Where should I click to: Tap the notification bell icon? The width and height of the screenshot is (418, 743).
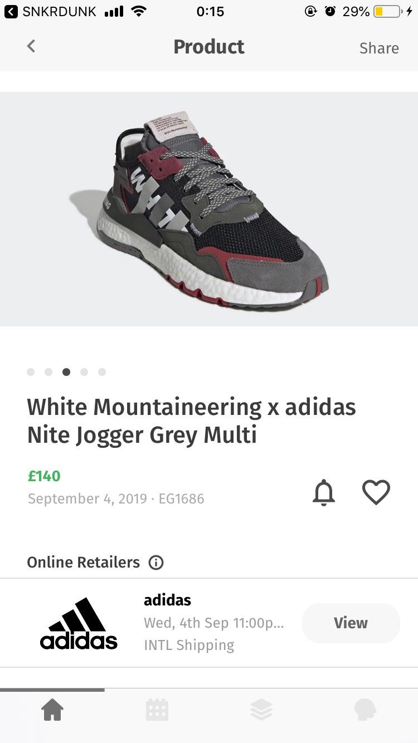[324, 492]
